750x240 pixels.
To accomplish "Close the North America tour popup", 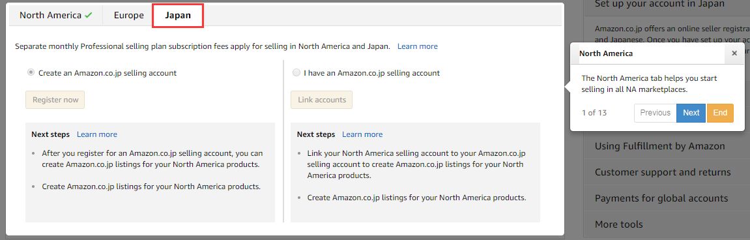I will (734, 53).
